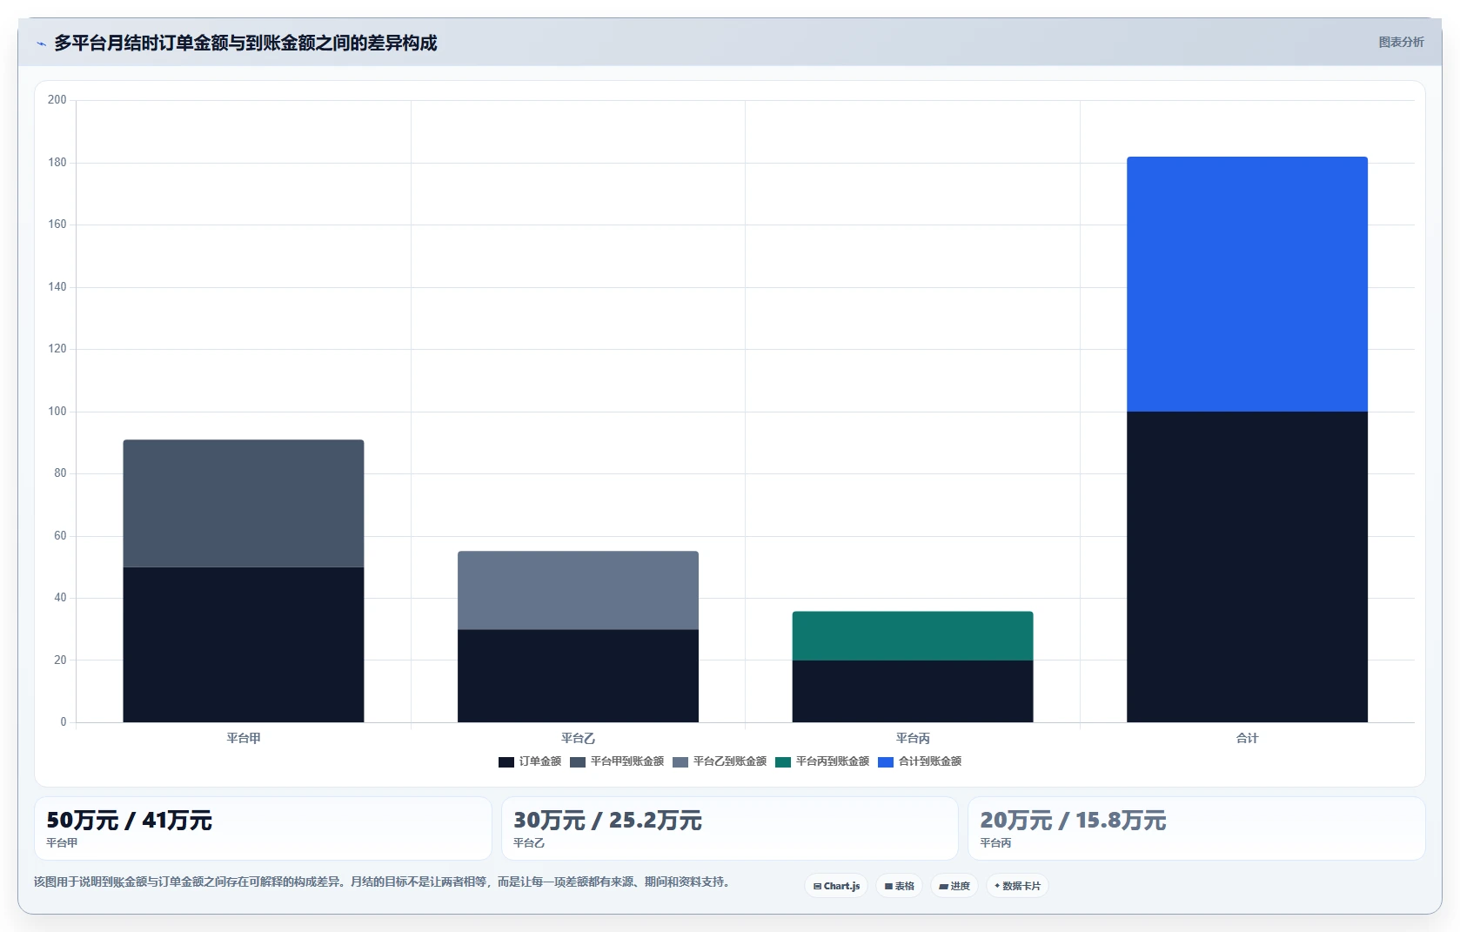This screenshot has height=932, width=1460.
Task: Click the 200 y-axis tick label
Action: click(x=57, y=100)
